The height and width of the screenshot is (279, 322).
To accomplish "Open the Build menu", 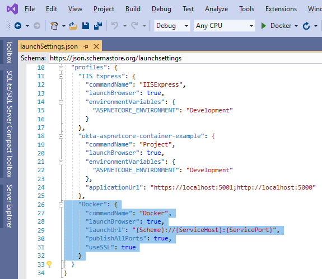I will pyautogui.click(x=133, y=9).
